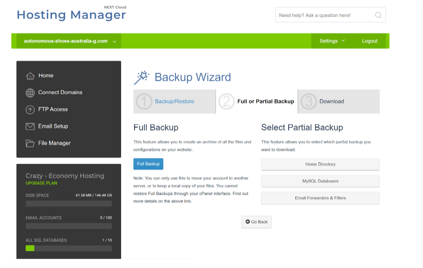The width and height of the screenshot is (423, 268).
Task: Click the UPGRADE PLAN link
Action: [41, 183]
